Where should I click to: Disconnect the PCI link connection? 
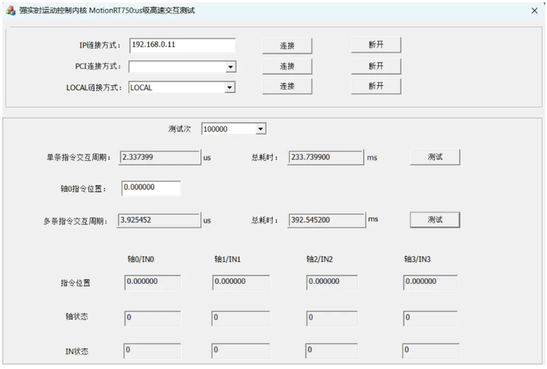(376, 66)
